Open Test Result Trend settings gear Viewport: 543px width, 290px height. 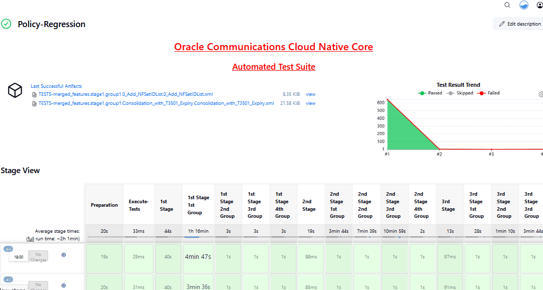[541, 94]
